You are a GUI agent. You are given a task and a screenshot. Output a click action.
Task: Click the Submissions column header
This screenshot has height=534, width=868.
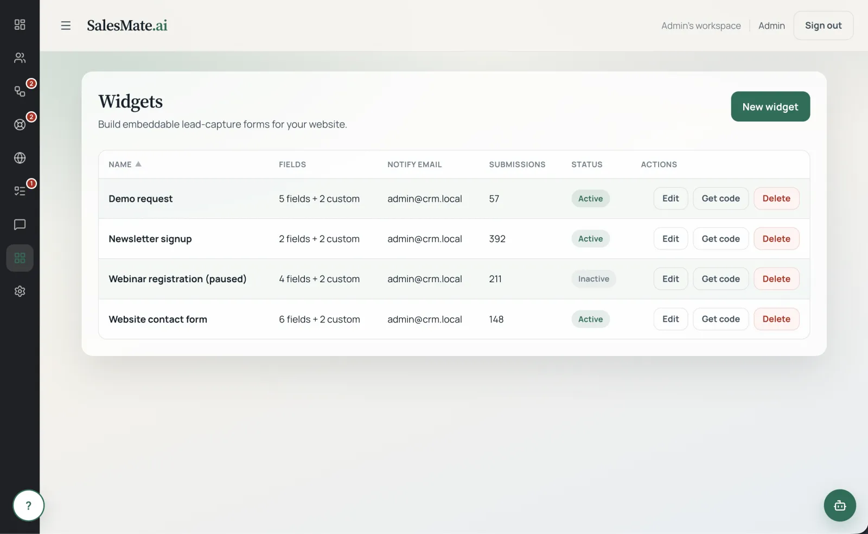pyautogui.click(x=517, y=164)
